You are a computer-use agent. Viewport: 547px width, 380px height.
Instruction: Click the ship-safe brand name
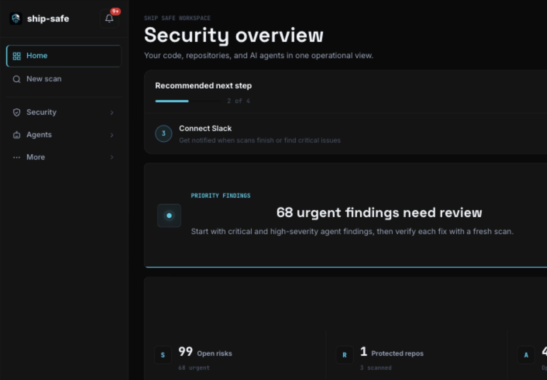coord(48,19)
